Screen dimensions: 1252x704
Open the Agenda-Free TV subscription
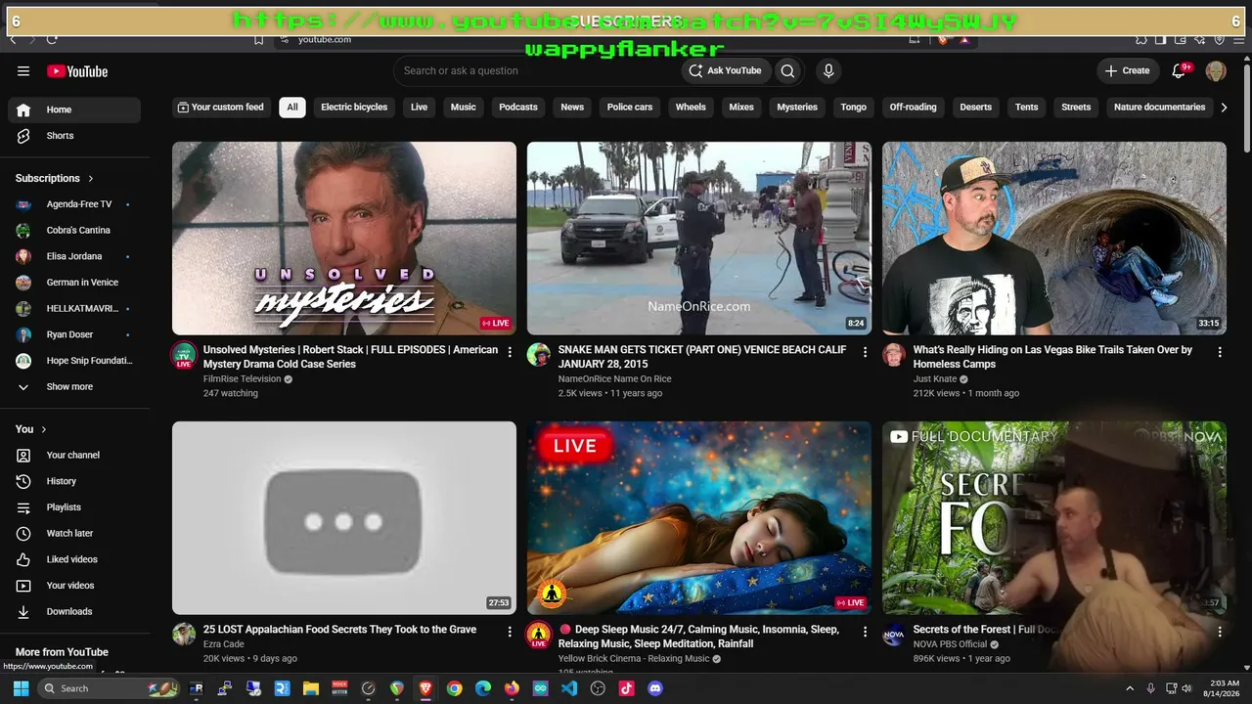(x=74, y=204)
